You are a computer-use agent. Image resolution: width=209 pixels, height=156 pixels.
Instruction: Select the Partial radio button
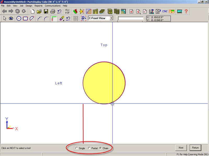[x=89, y=148]
